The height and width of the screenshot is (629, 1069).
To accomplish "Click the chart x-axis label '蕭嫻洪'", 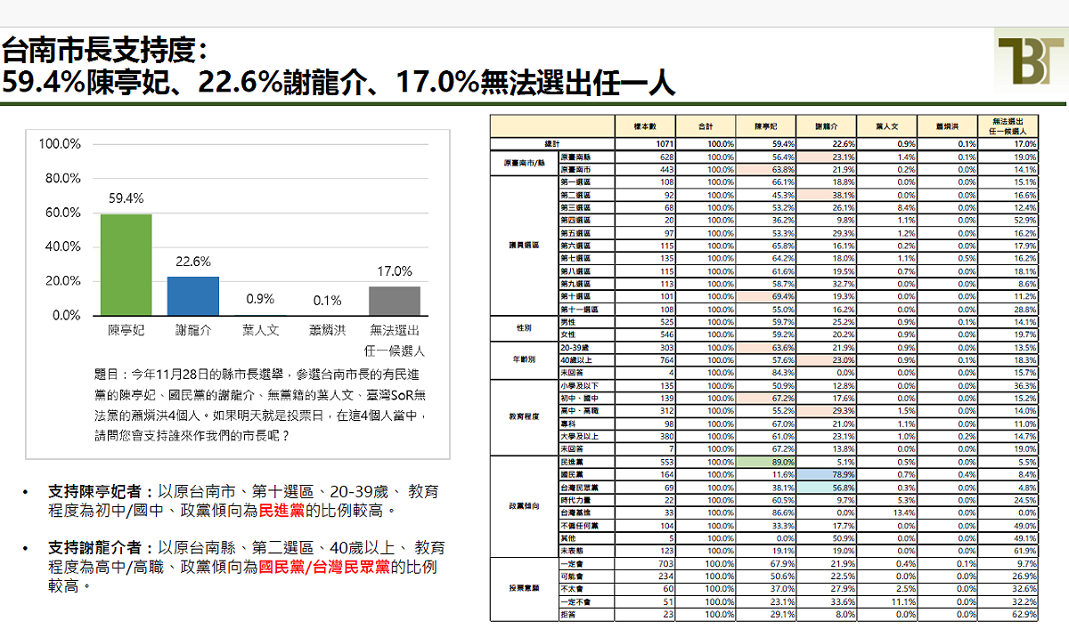I will (x=327, y=330).
